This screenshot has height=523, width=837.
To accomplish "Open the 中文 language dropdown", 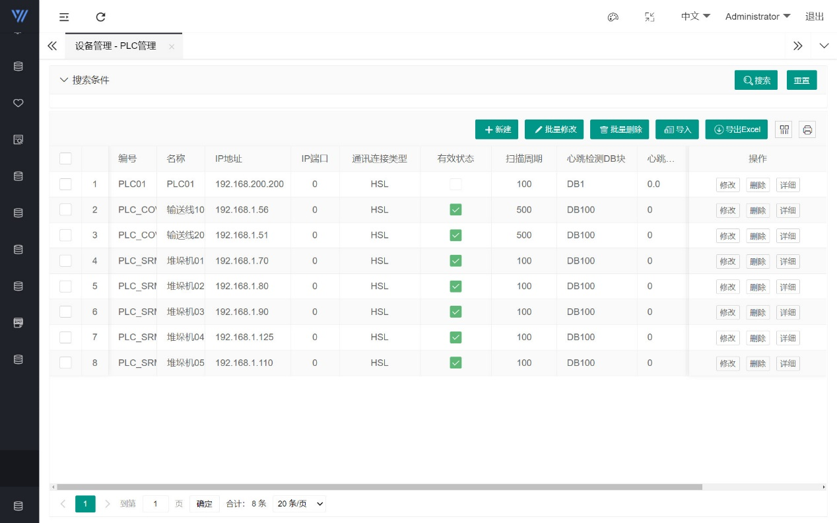I will (695, 17).
